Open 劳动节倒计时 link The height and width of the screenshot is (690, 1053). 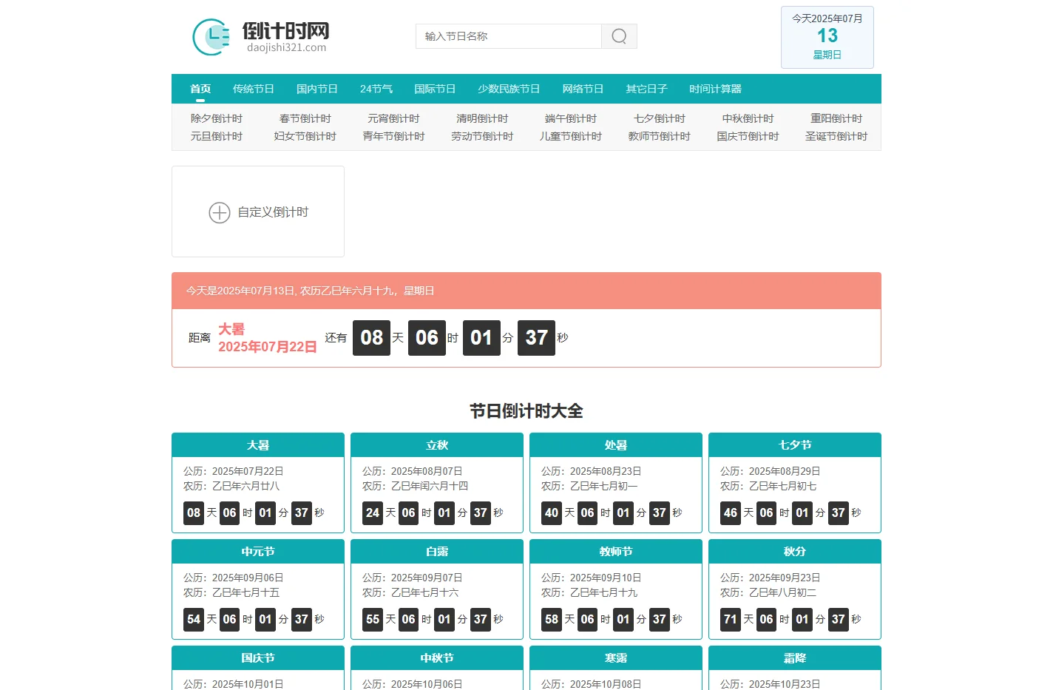pyautogui.click(x=482, y=136)
